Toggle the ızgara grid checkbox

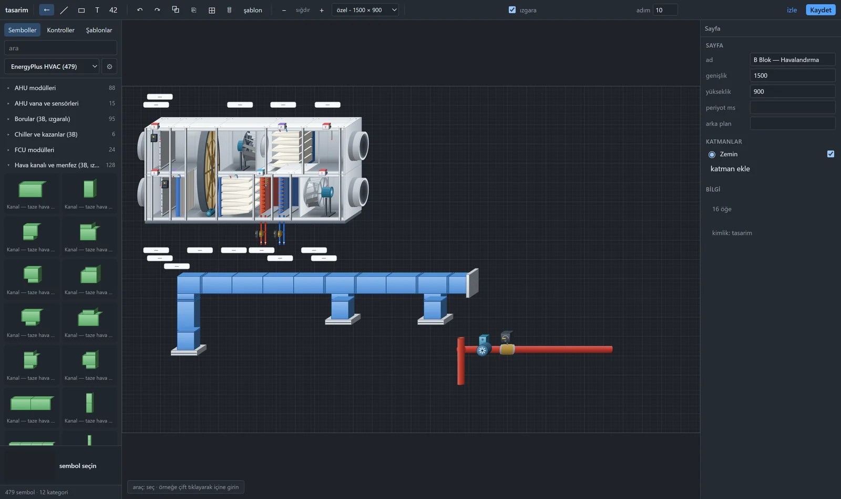coord(512,9)
